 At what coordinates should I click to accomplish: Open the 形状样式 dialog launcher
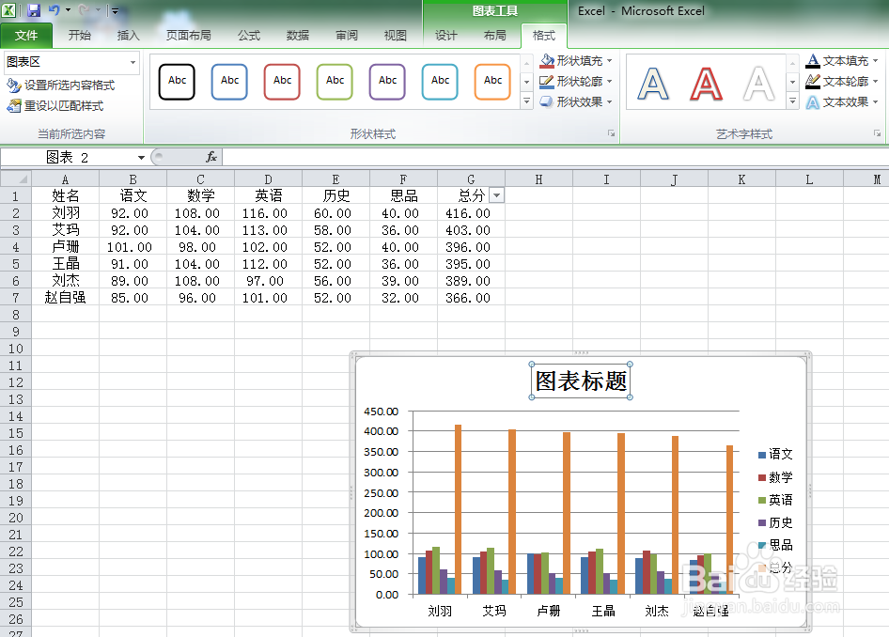tap(611, 133)
